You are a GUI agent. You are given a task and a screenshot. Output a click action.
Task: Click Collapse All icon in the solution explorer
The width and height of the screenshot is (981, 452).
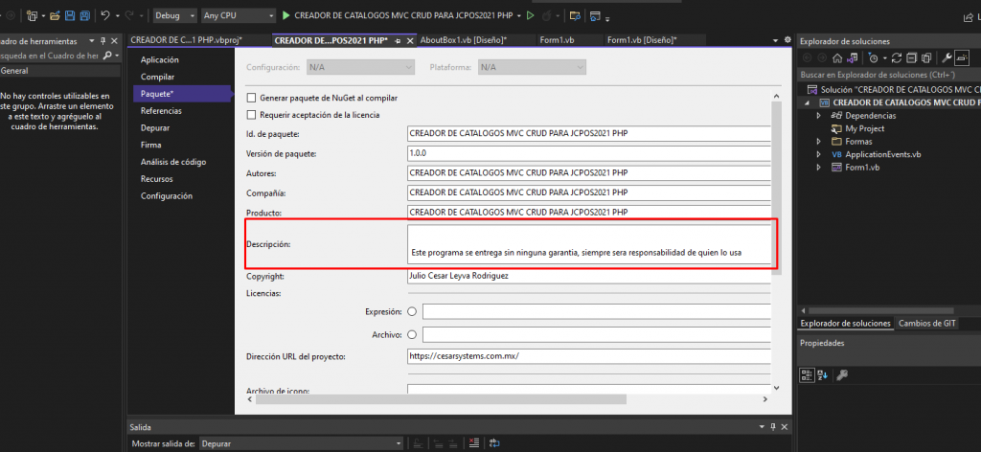[x=909, y=58]
